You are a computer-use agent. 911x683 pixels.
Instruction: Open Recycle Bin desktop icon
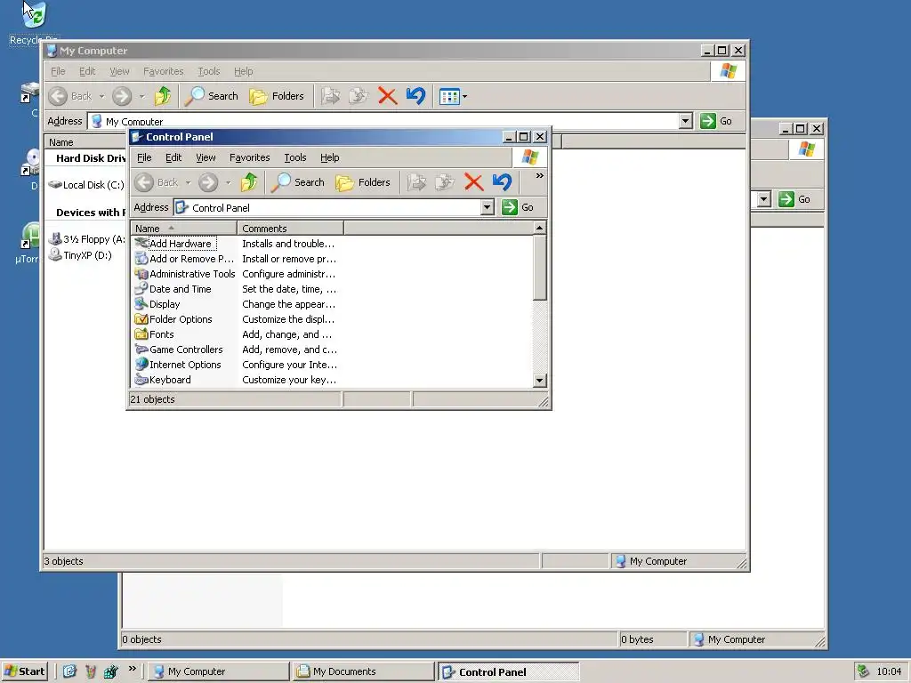(x=33, y=22)
